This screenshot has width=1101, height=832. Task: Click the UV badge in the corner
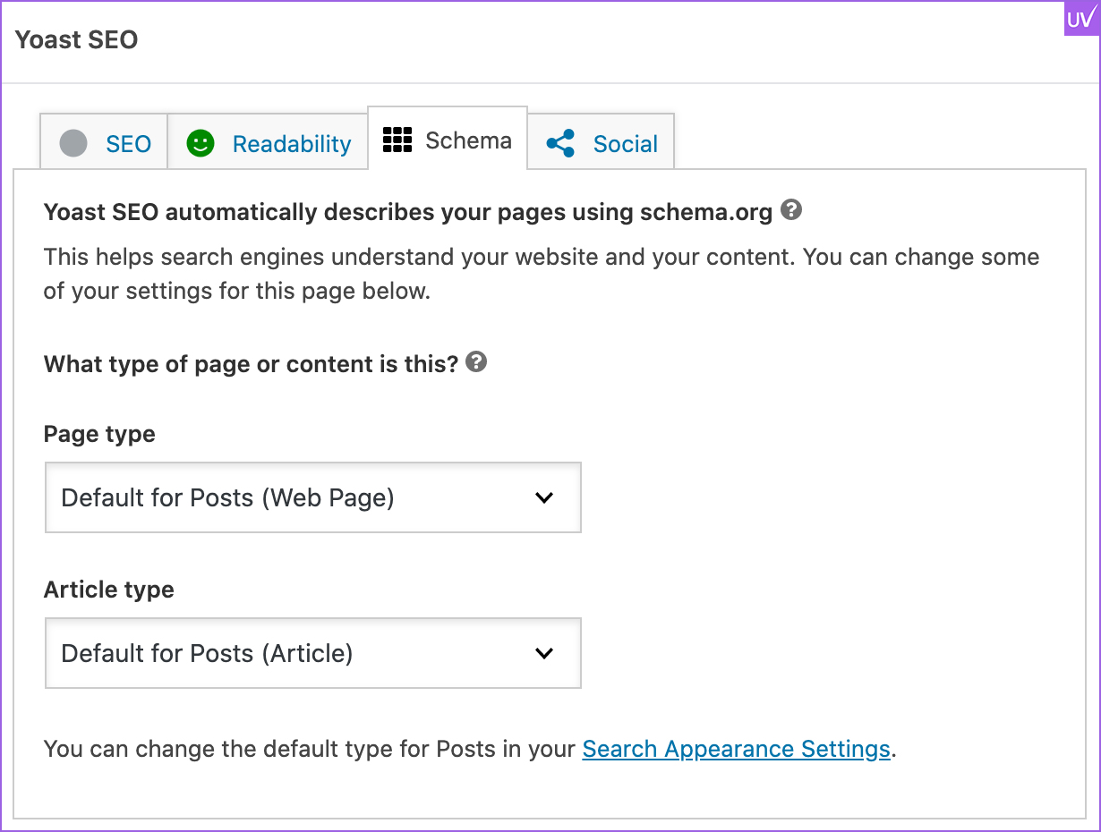point(1081,20)
